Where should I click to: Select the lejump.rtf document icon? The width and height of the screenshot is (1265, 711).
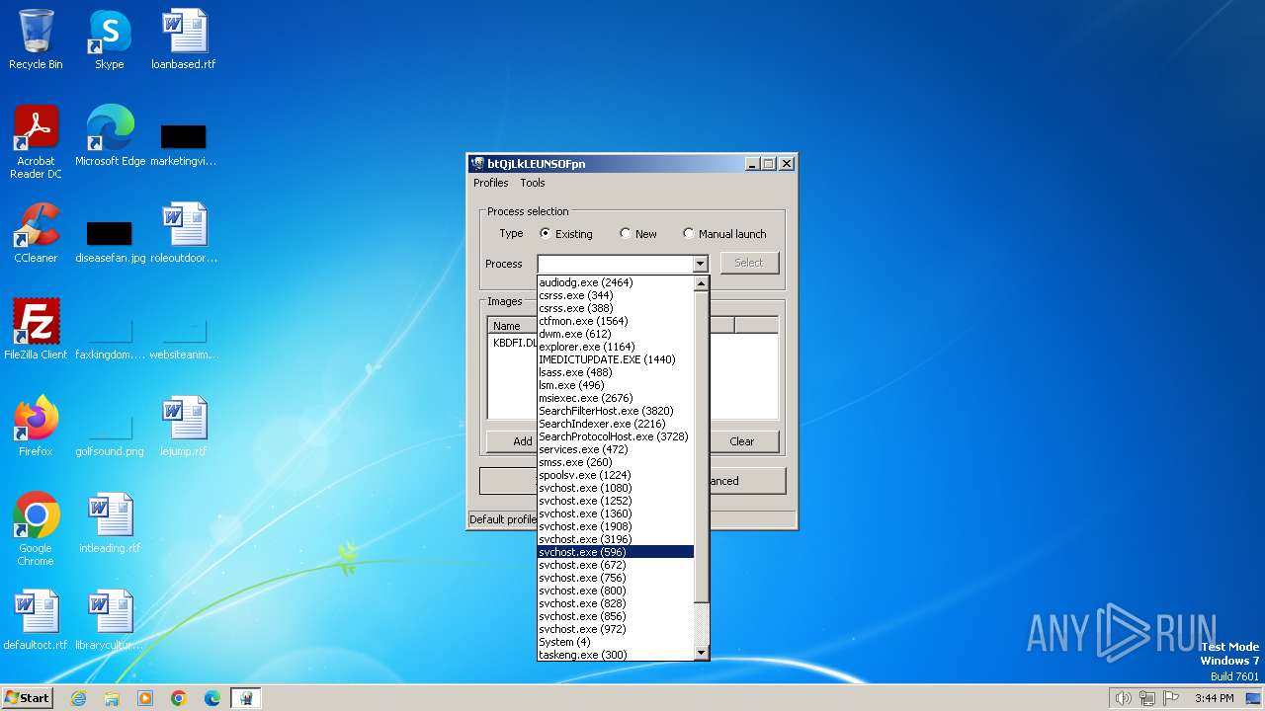tap(184, 426)
